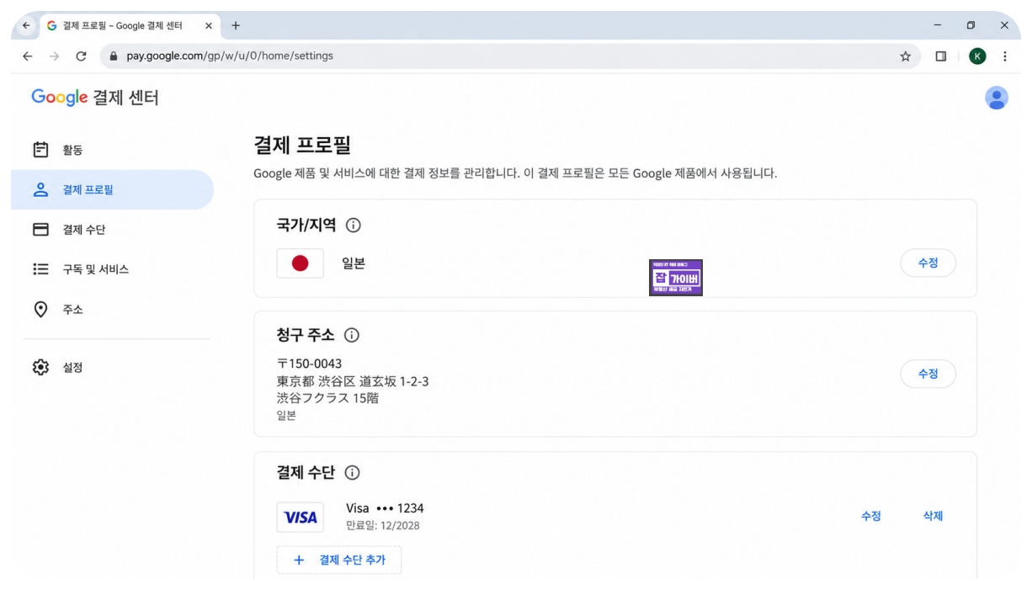Go forward in browser history
Screen dimensions: 1032x590
pyautogui.click(x=53, y=56)
